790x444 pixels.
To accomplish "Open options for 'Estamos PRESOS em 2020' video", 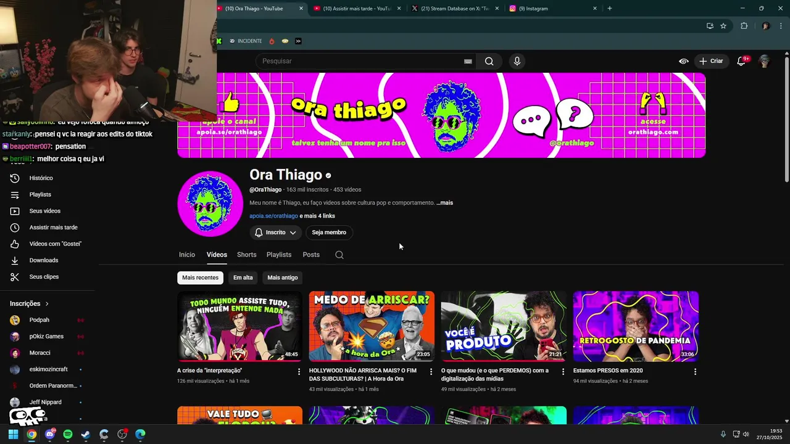I will coord(695,372).
